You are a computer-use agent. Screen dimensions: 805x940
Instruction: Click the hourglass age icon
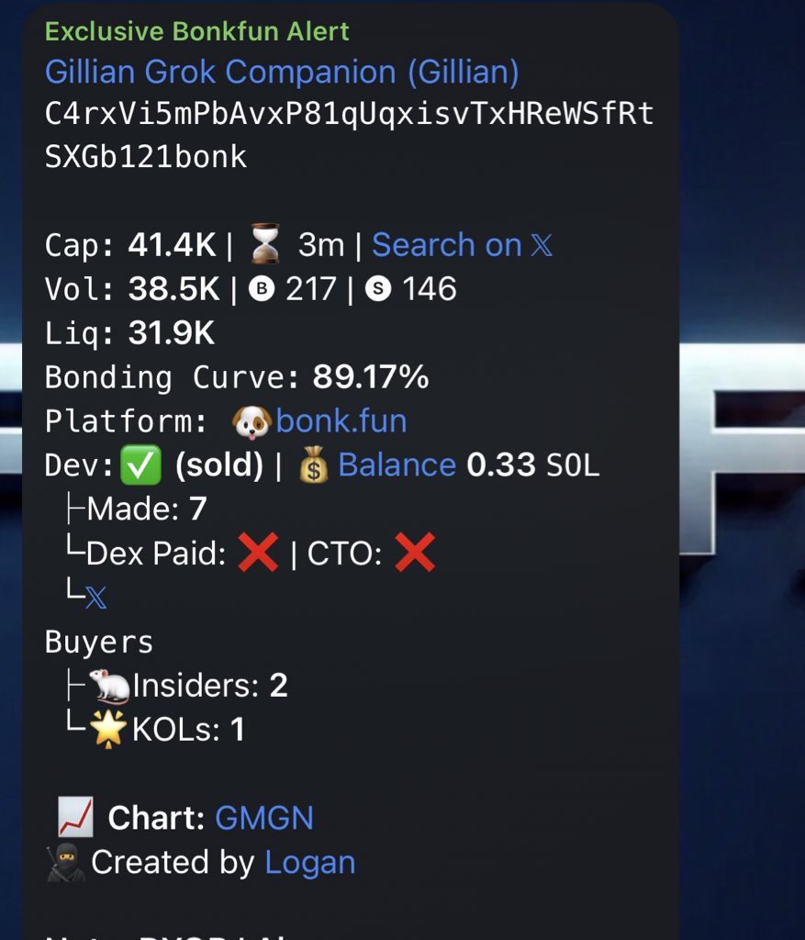point(265,243)
